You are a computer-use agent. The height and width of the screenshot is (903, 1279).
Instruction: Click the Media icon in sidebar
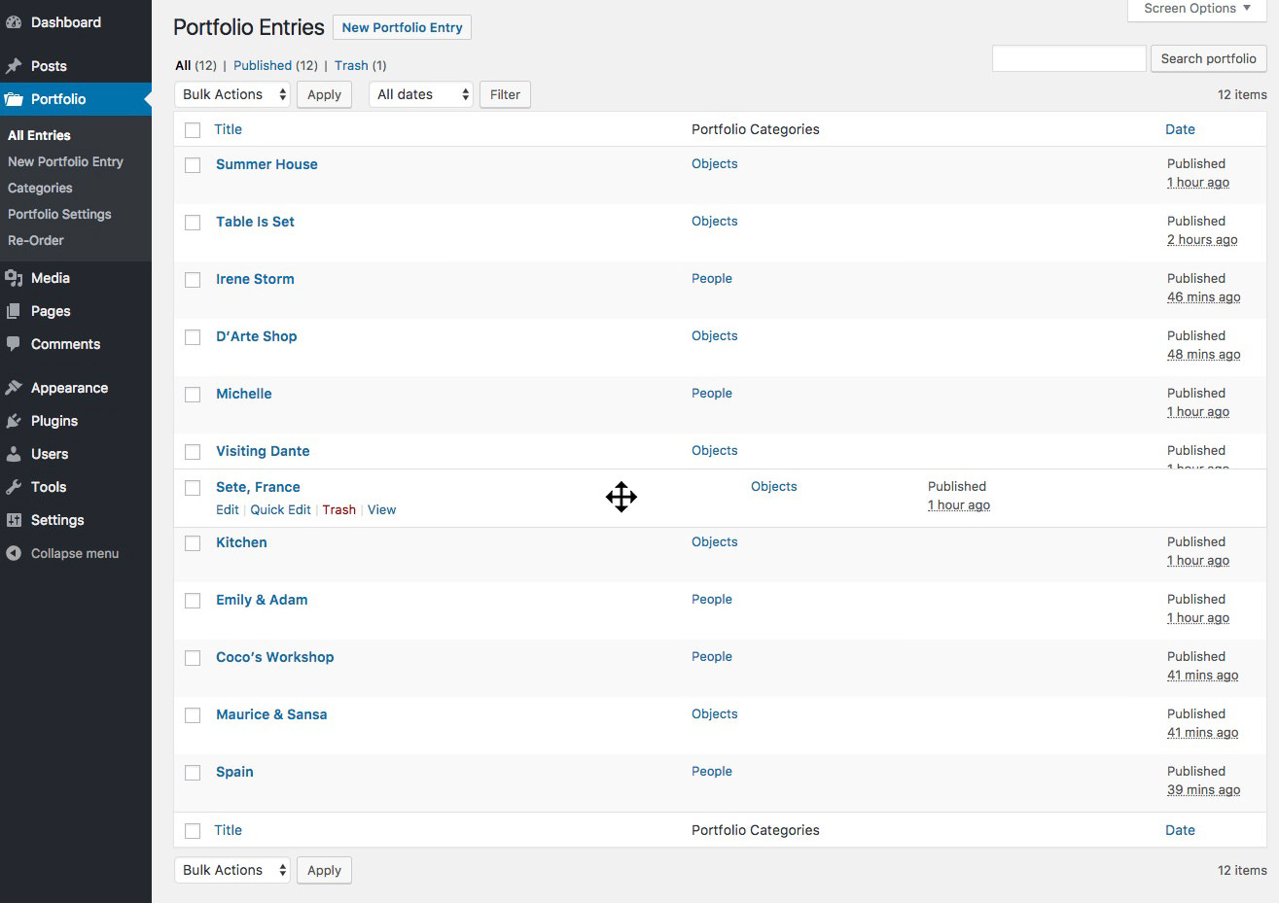(x=14, y=278)
